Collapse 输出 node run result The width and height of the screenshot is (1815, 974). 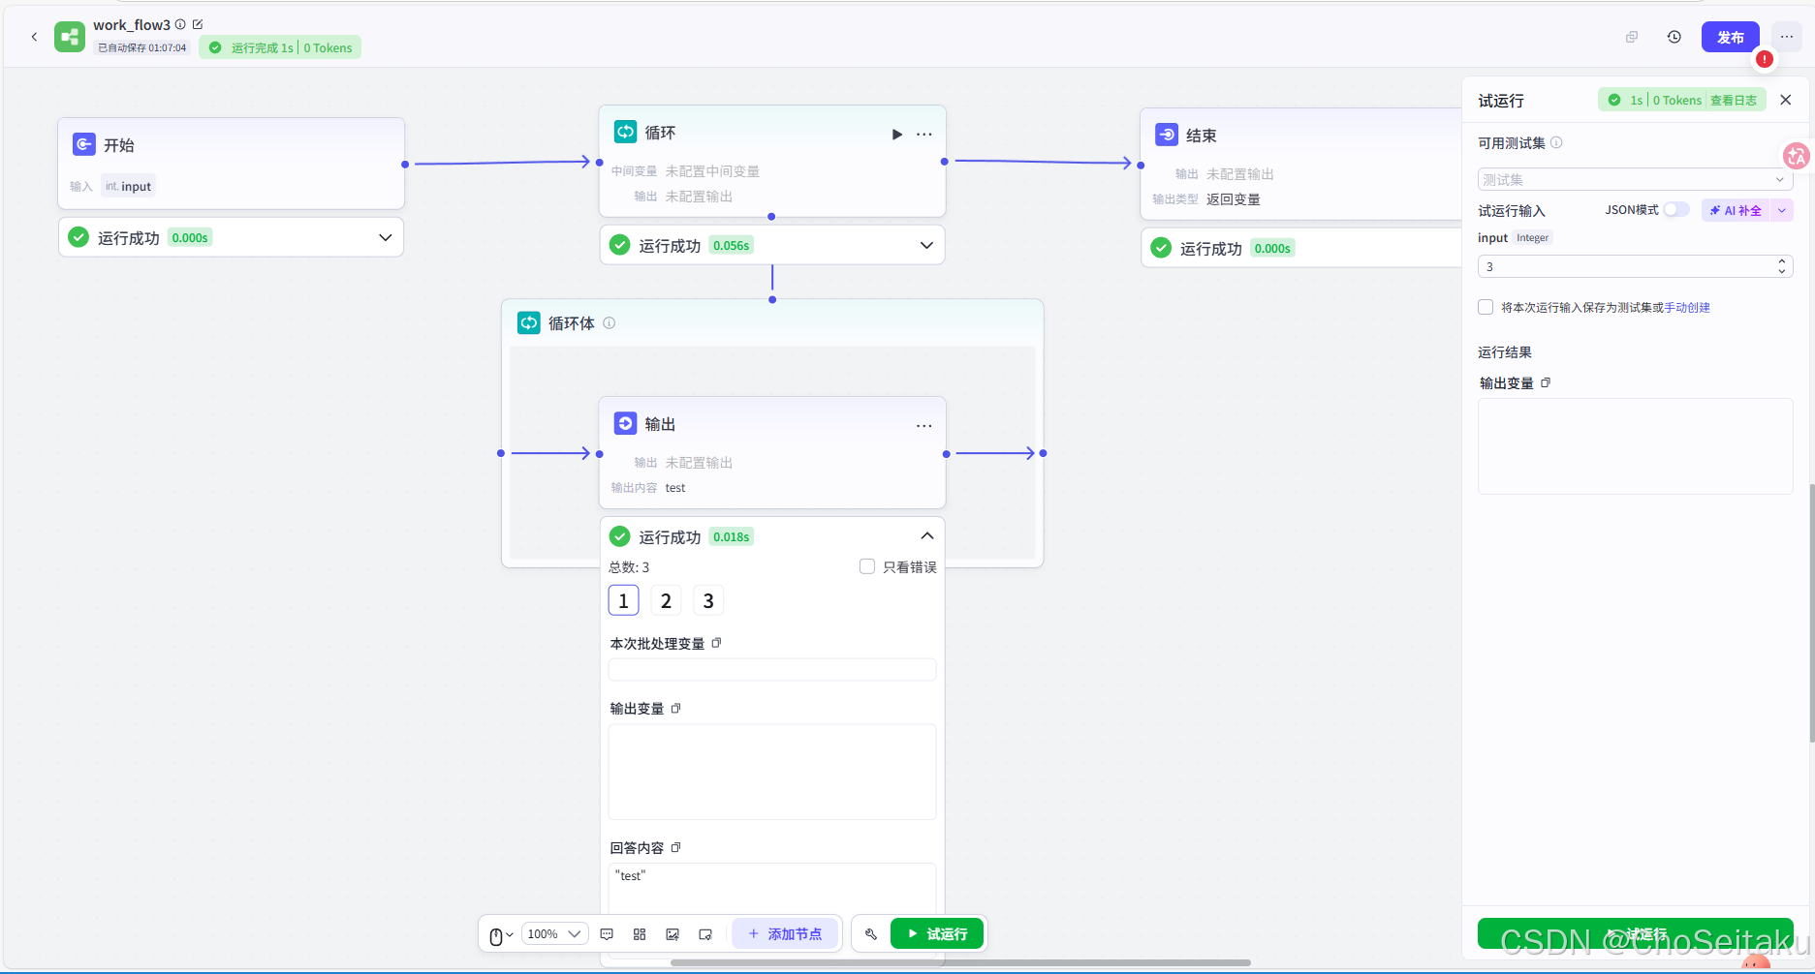pyautogui.click(x=926, y=535)
